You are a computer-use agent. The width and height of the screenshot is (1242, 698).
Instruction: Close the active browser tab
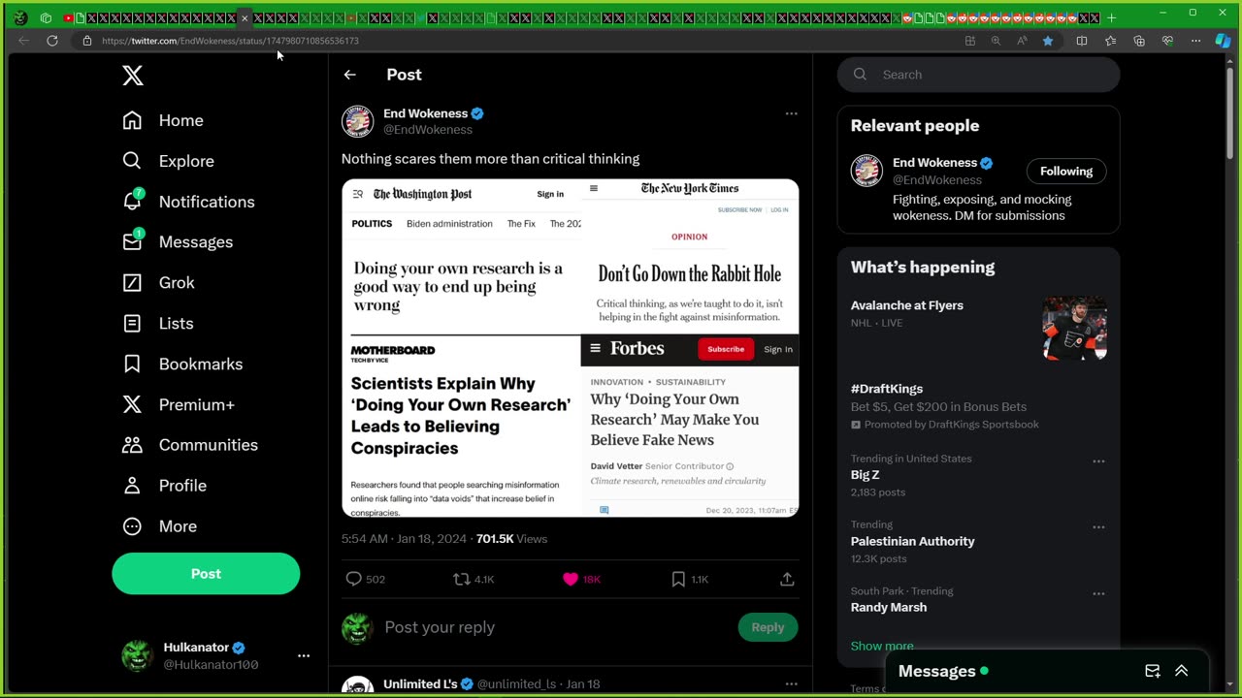[245, 17]
